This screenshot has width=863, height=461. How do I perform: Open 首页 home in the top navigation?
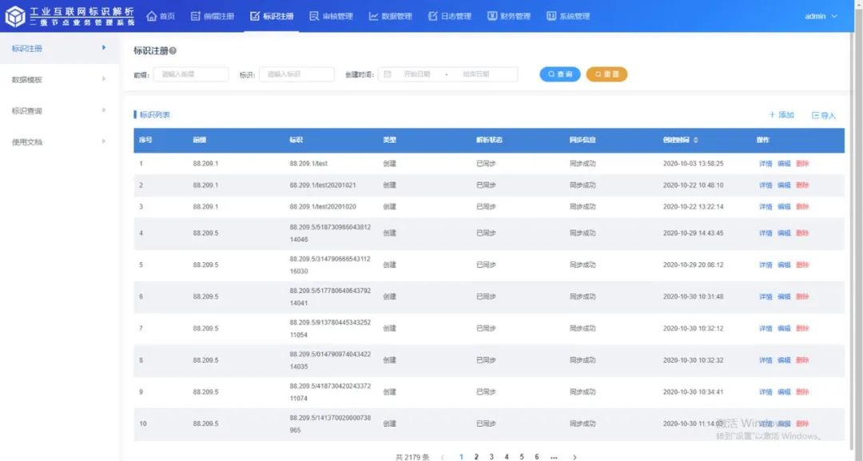(x=161, y=16)
